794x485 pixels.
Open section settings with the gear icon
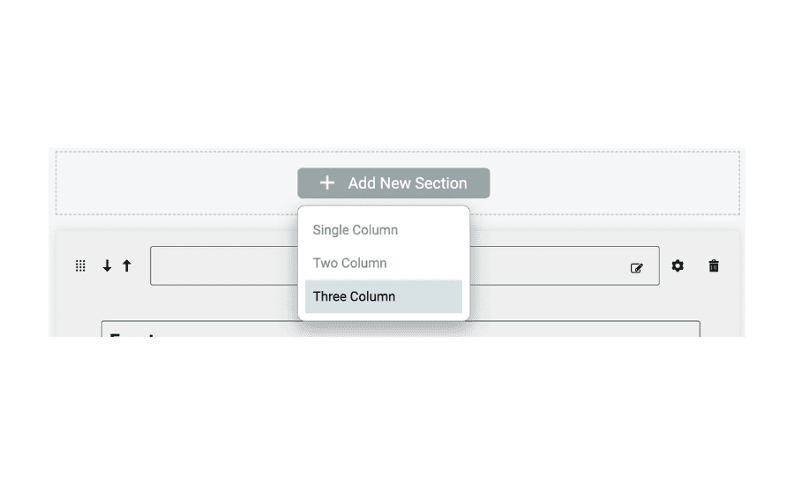pyautogui.click(x=678, y=265)
